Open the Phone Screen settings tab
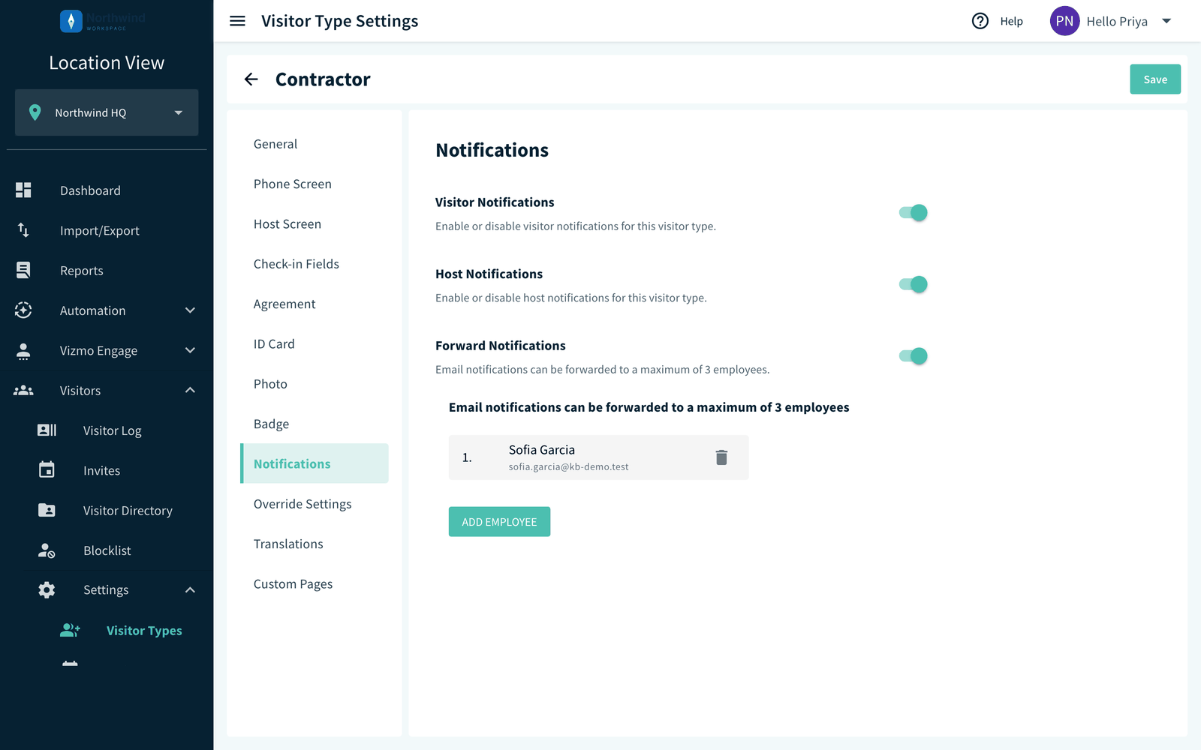Viewport: 1201px width, 750px height. click(315, 184)
